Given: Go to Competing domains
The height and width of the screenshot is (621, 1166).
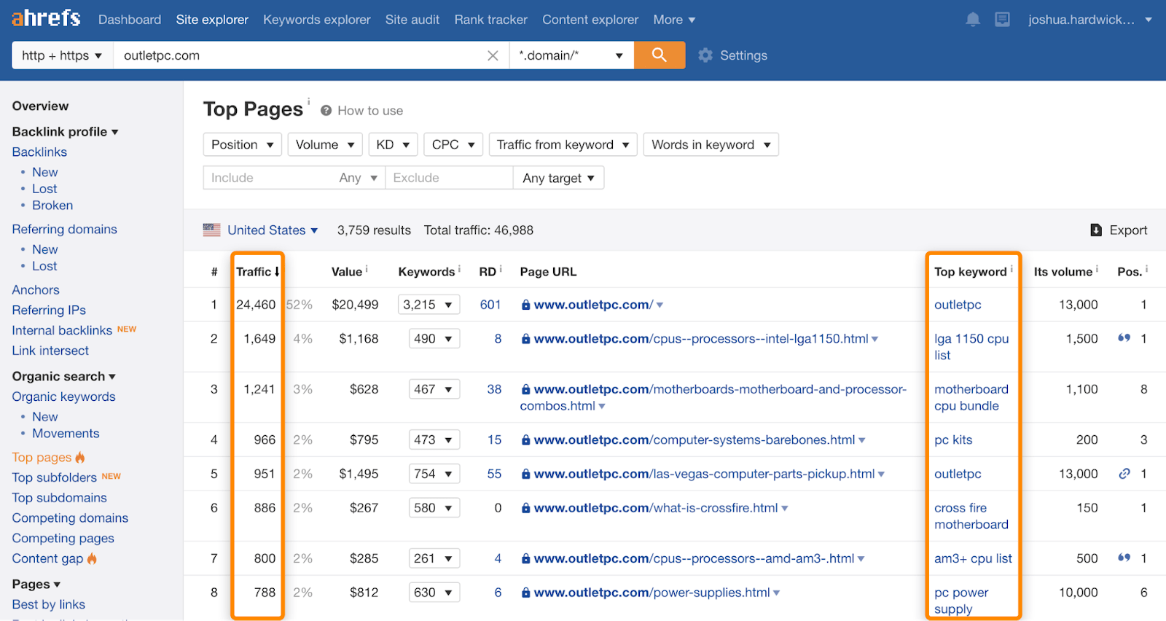Looking at the screenshot, I should (x=70, y=518).
